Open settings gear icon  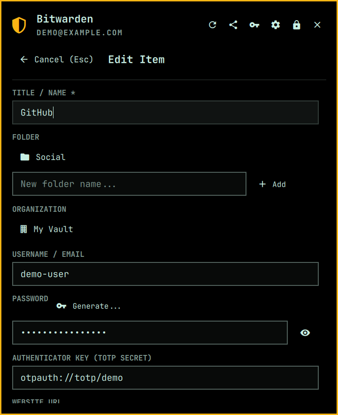click(x=276, y=25)
